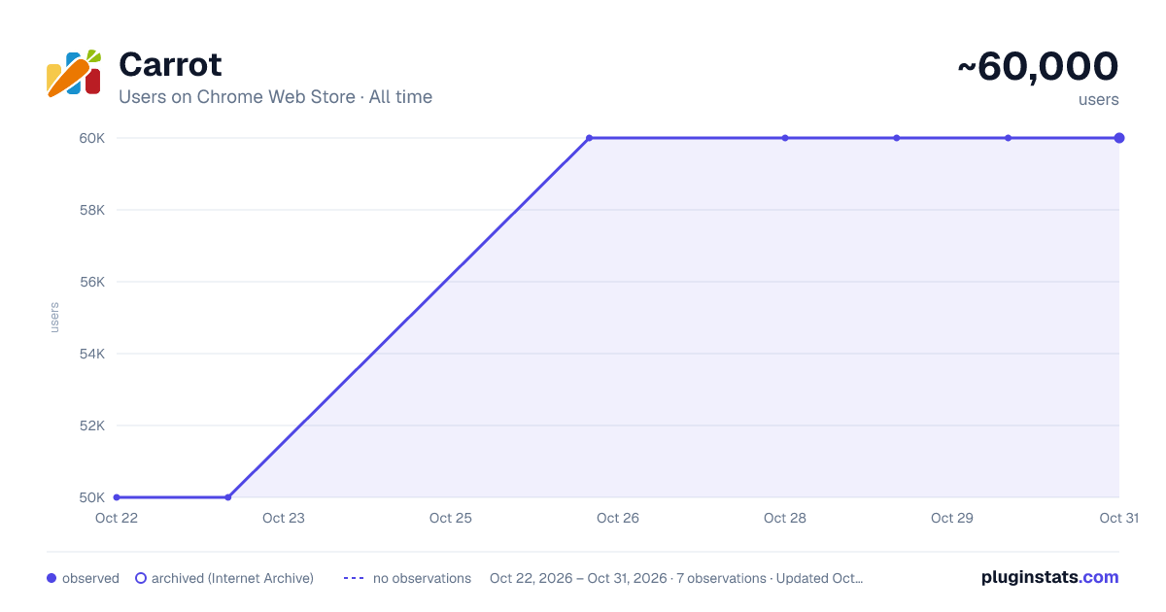Click the dashed 'no observations' legend line

[354, 578]
